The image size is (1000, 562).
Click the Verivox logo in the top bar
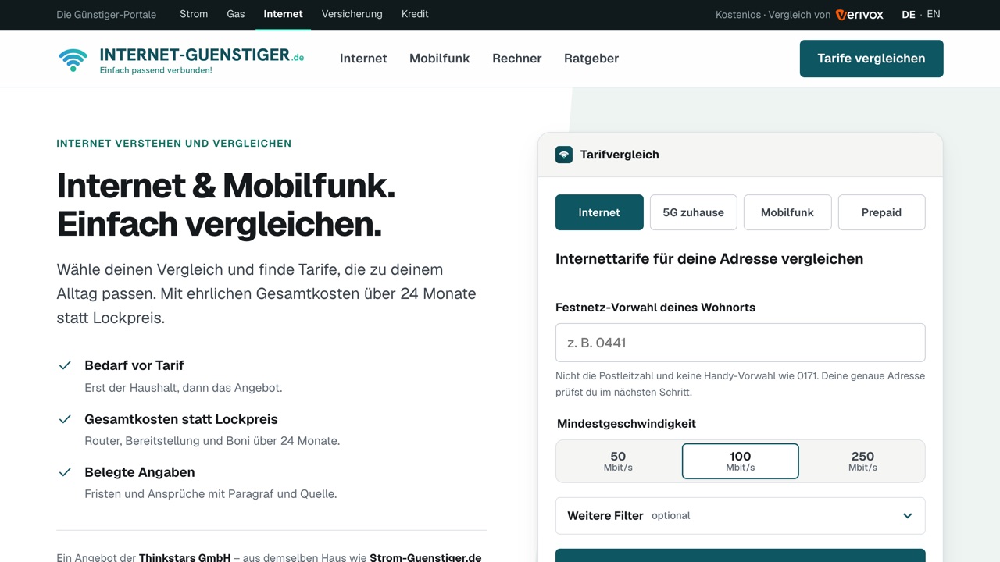click(x=859, y=15)
